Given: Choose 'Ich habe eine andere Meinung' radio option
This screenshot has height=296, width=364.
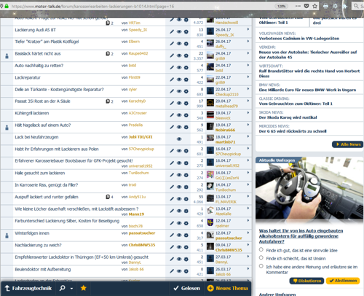Looking at the screenshot, I should coord(261,266).
